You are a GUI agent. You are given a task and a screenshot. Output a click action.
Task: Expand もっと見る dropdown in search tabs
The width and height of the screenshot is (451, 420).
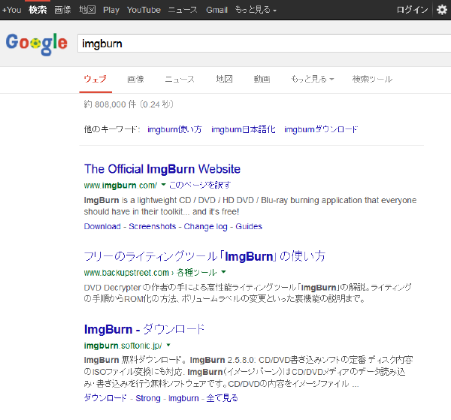tap(312, 79)
